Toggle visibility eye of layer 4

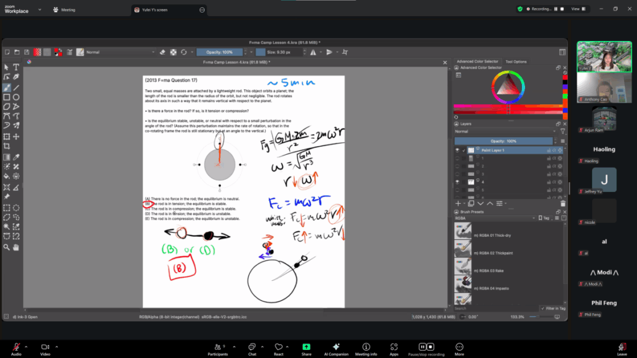point(457,181)
